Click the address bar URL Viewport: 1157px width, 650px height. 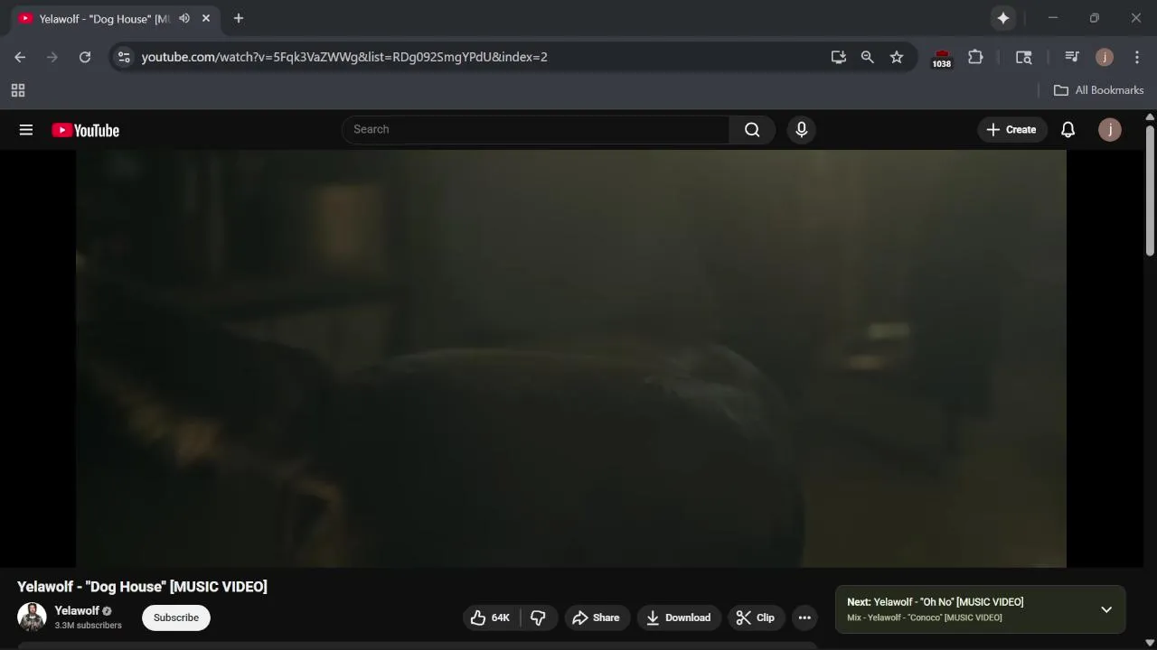(x=344, y=57)
